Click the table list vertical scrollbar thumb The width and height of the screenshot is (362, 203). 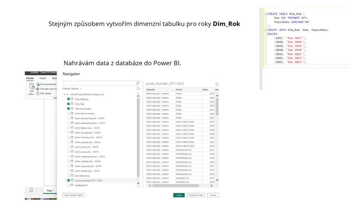pos(138,138)
